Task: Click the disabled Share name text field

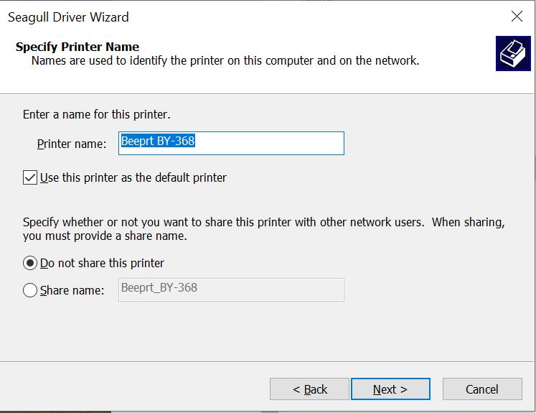Action: point(231,290)
